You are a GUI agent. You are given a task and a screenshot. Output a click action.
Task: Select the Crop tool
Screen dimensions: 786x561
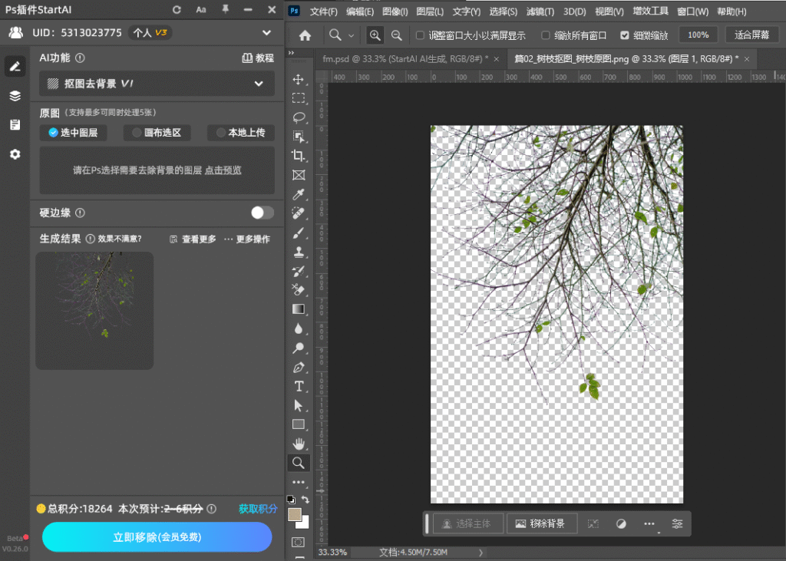point(299,156)
